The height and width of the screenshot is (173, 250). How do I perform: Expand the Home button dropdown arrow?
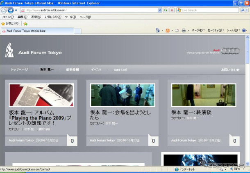pos(162,30)
